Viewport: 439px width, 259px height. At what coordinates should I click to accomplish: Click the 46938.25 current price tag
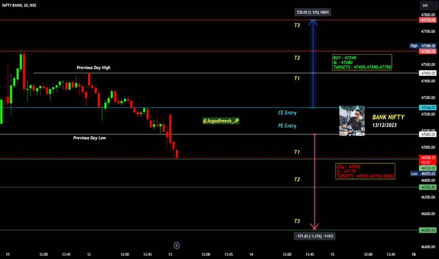point(428,160)
